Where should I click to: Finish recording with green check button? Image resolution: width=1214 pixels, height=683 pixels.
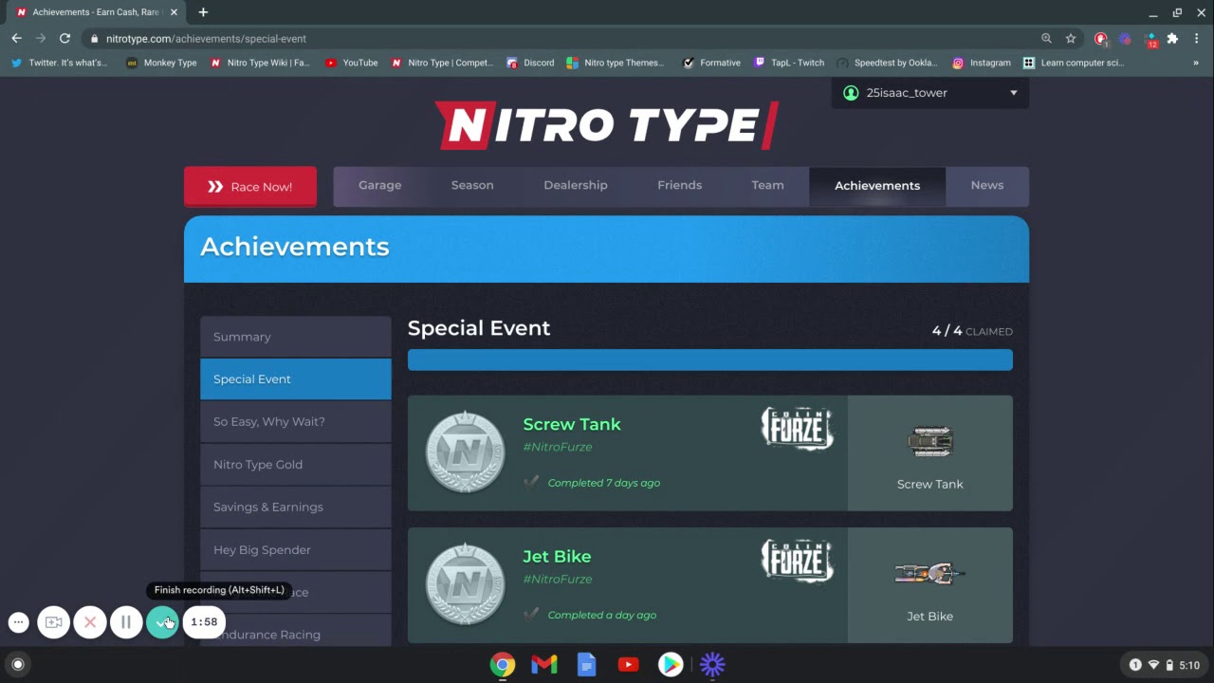[x=162, y=622]
